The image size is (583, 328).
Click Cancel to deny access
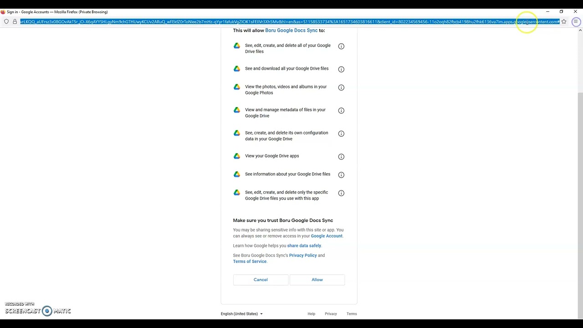261,280
